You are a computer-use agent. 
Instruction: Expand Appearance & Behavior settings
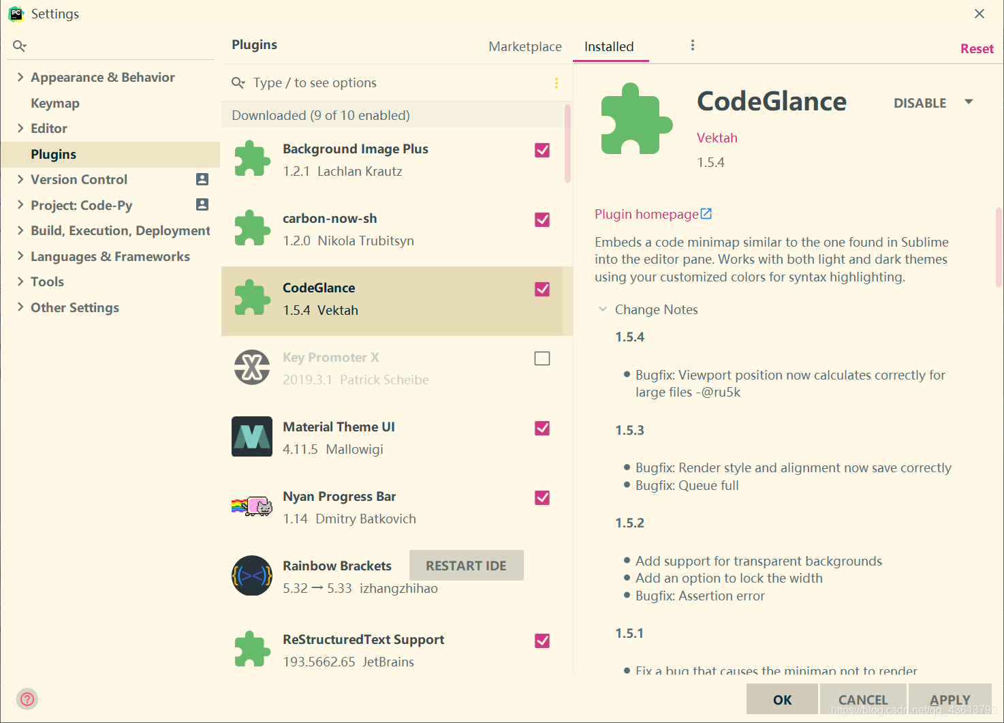pos(20,77)
